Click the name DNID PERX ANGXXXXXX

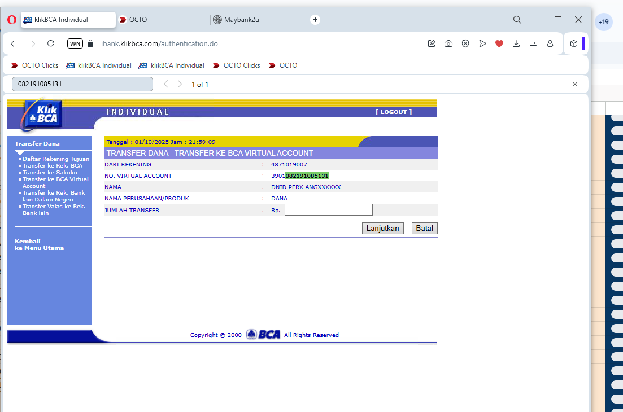tap(306, 187)
